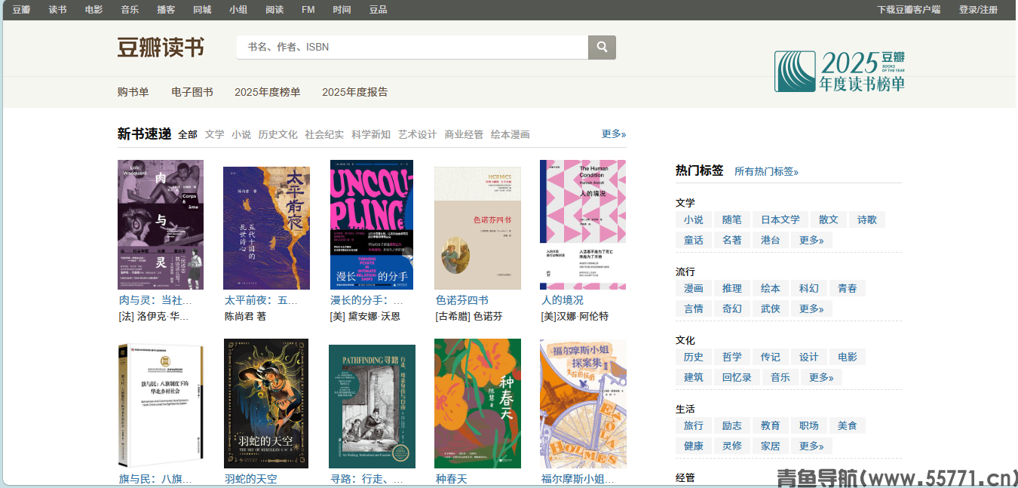1018x488 pixels.
Task: Click the 人的境况 title link
Action: pos(563,300)
